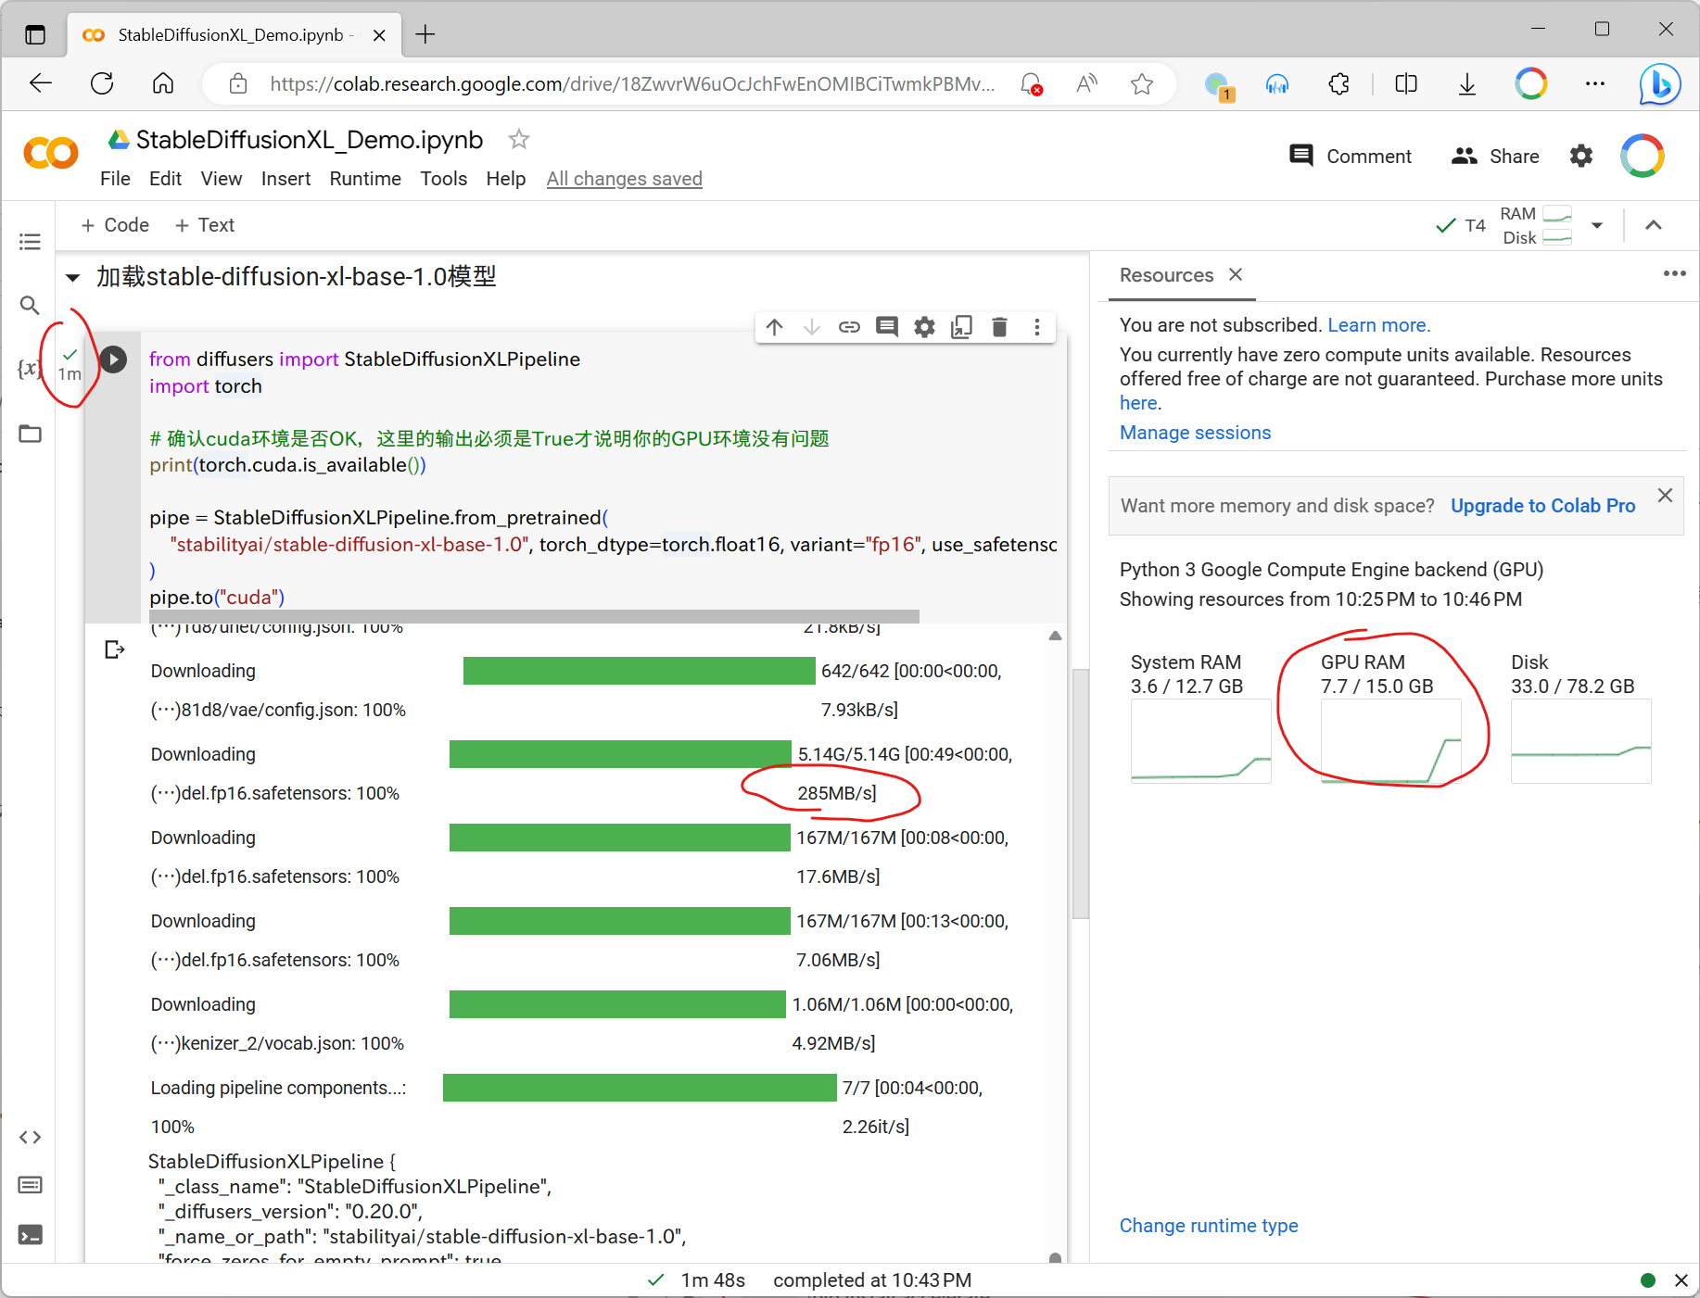1700x1298 pixels.
Task: Delete cell trash icon
Action: pos(999,326)
